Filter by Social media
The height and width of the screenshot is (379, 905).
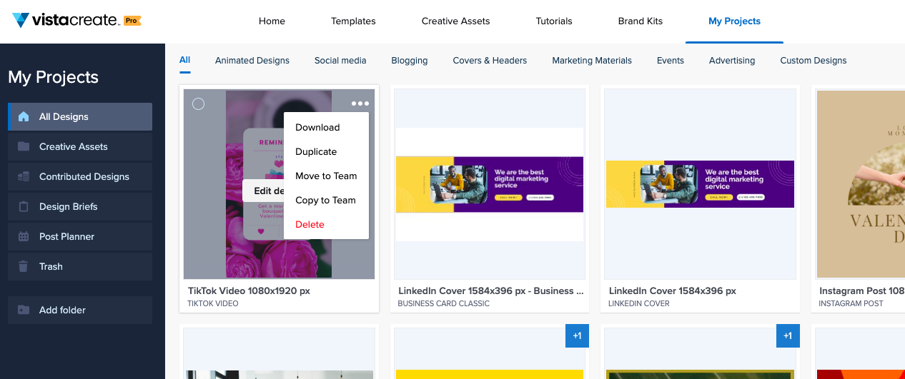pos(340,61)
